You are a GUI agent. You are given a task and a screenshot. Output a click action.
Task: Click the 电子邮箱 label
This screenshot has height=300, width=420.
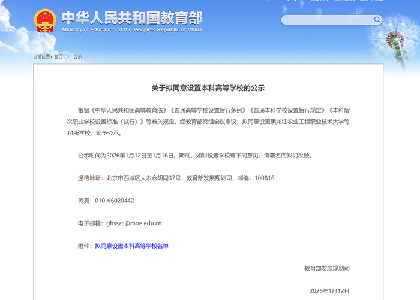(89, 223)
